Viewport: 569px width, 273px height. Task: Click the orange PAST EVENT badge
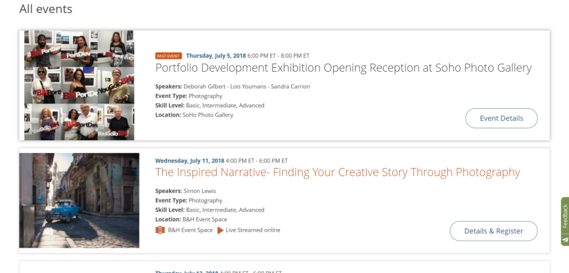point(169,56)
